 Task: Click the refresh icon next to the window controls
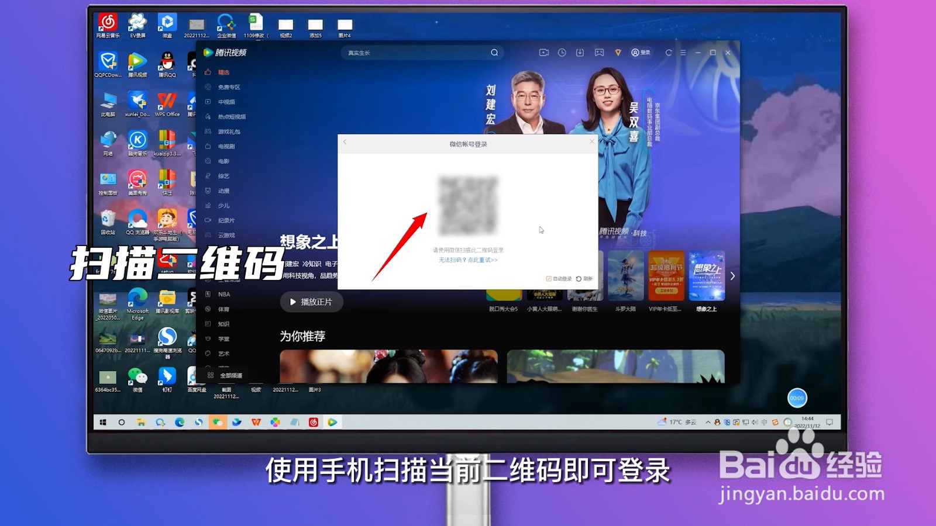pyautogui.click(x=669, y=53)
